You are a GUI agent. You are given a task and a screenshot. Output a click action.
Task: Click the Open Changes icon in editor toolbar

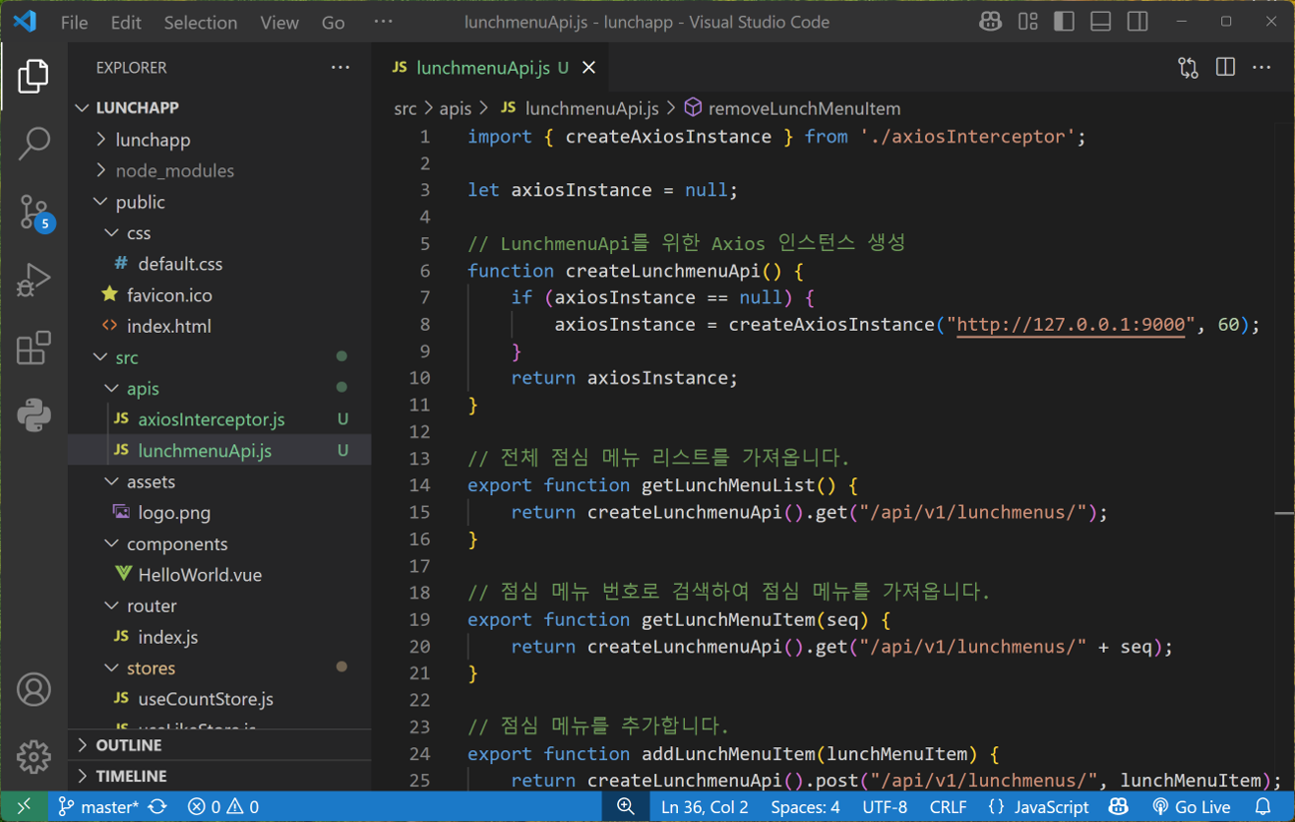tap(1188, 67)
